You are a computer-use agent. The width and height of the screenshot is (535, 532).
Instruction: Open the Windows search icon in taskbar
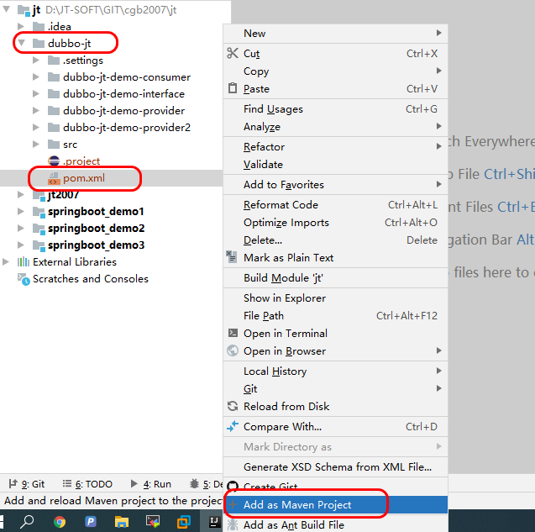tap(27, 521)
